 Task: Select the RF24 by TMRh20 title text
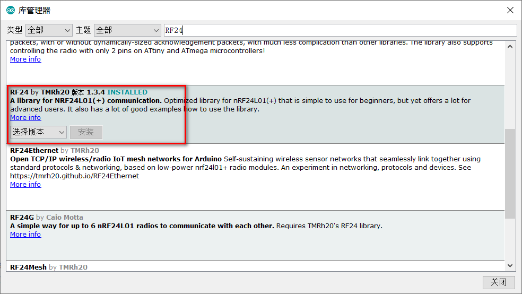click(57, 92)
